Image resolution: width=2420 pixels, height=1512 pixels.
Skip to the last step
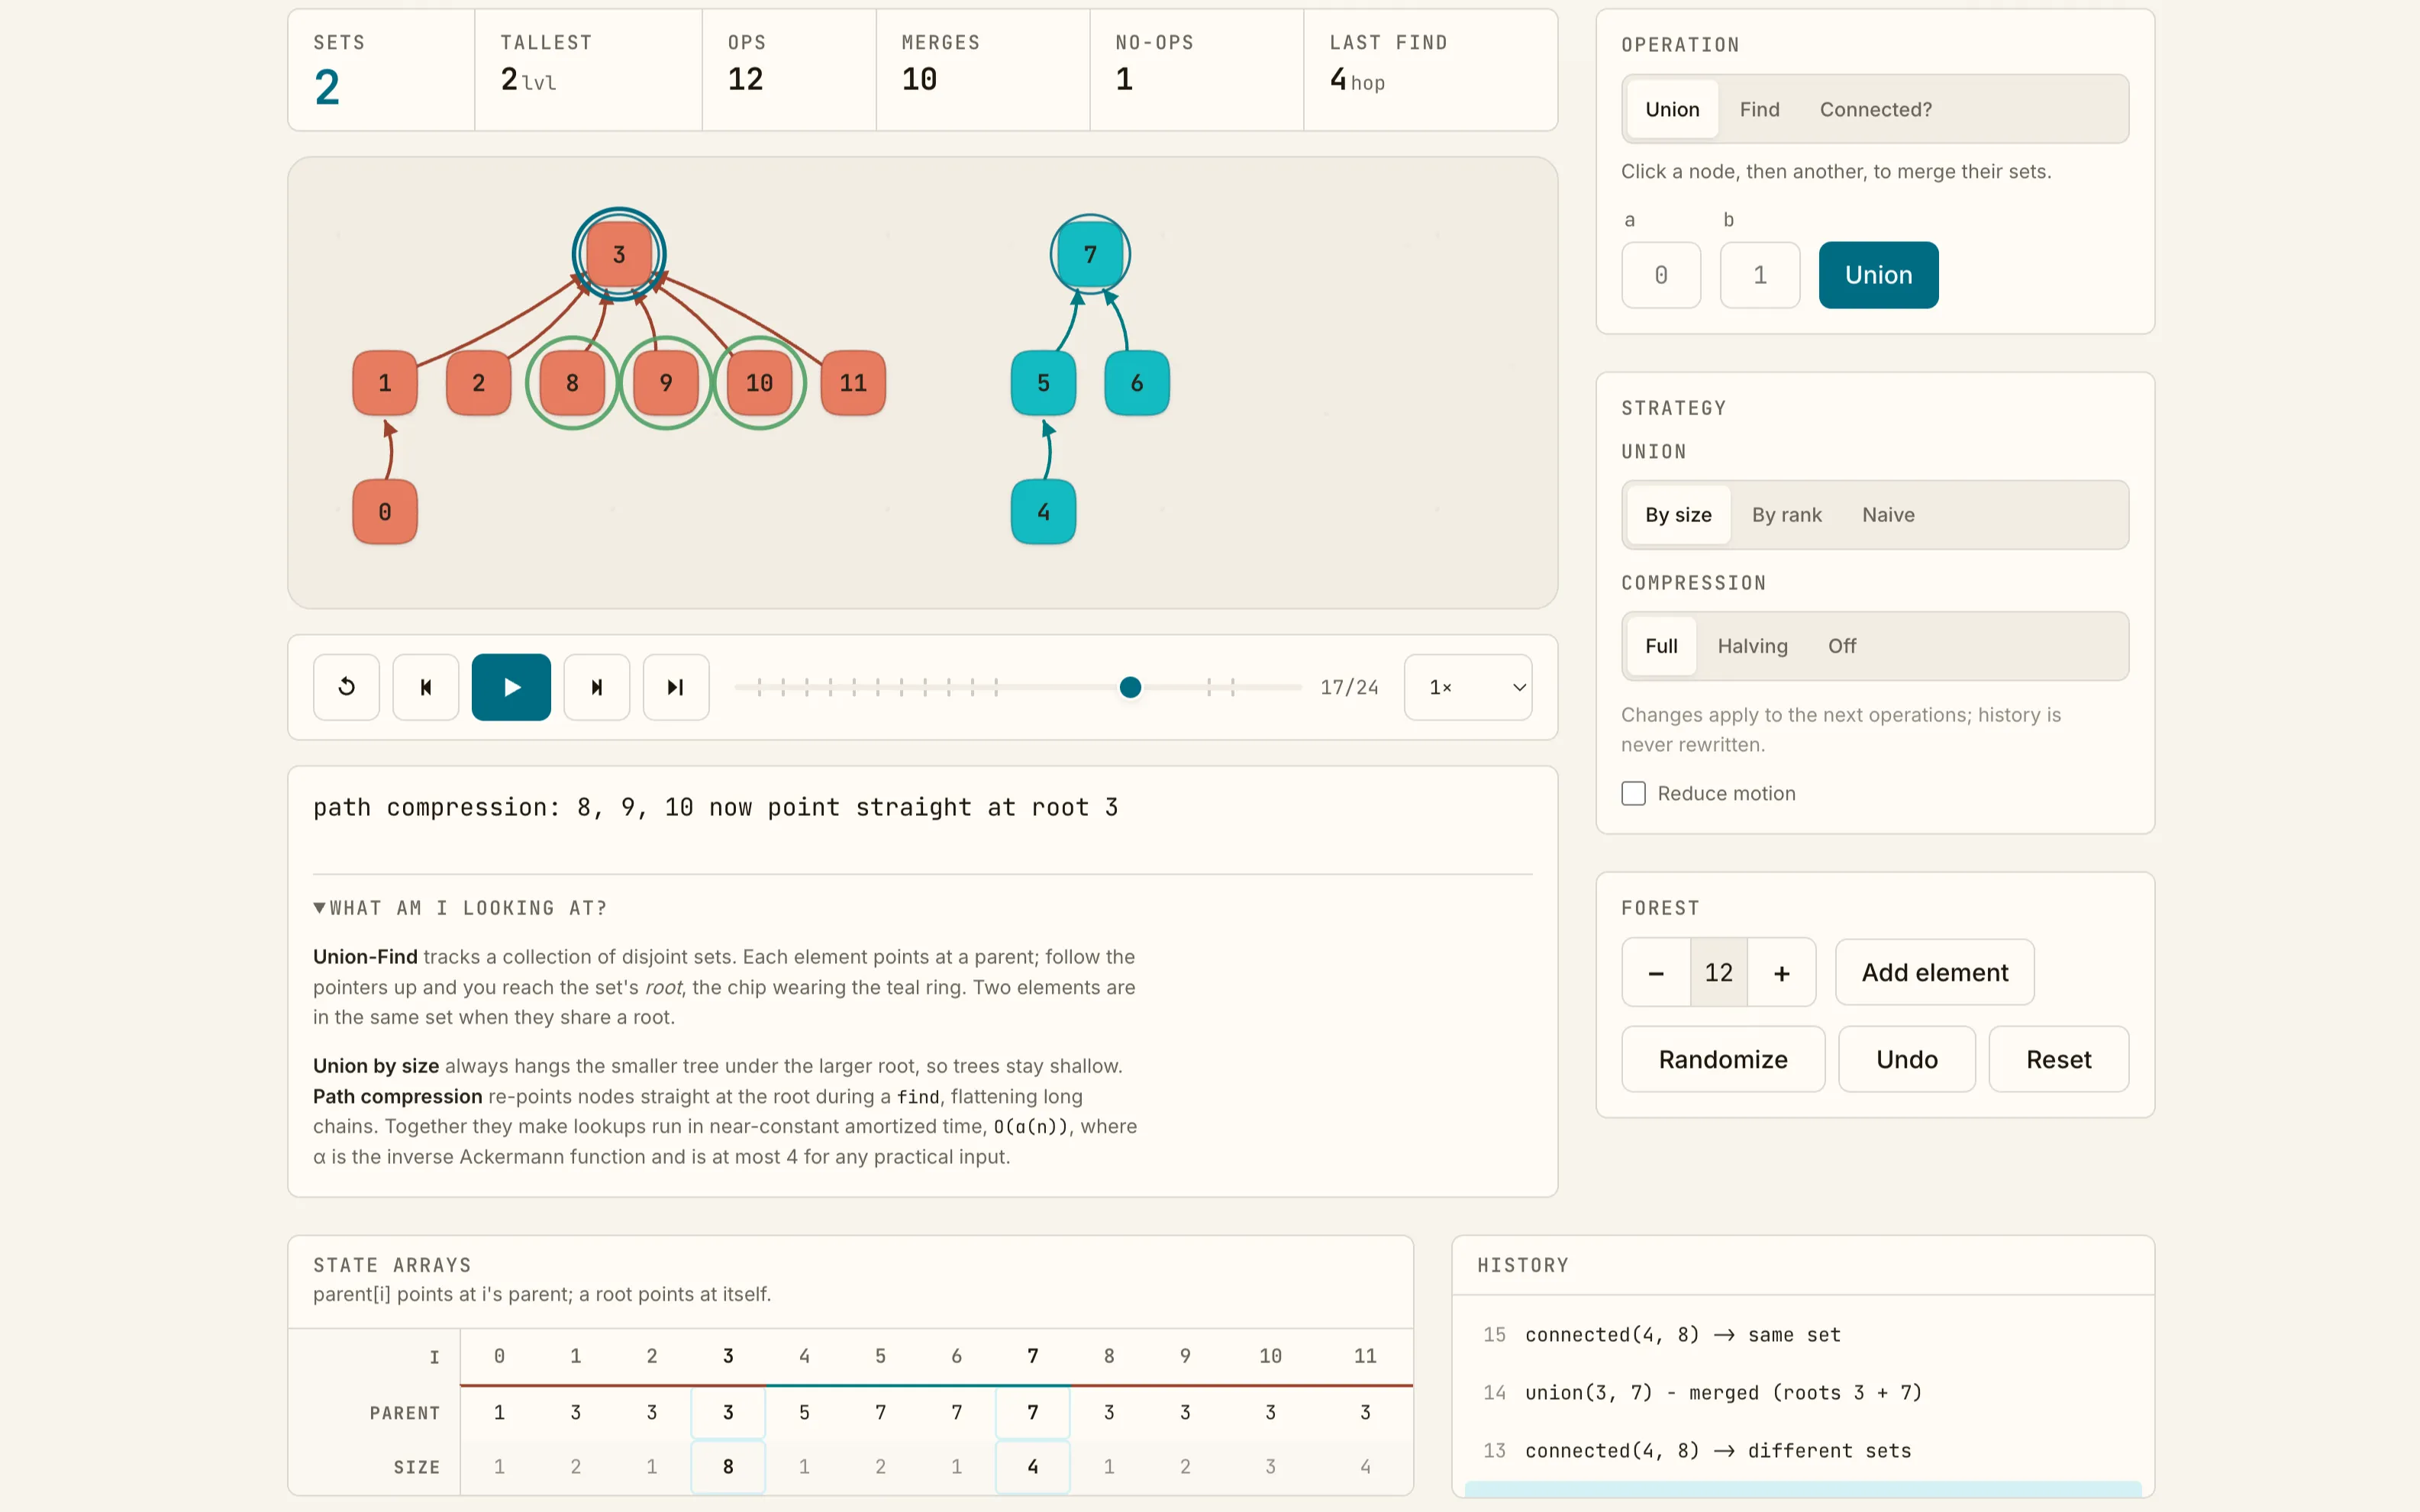click(676, 687)
